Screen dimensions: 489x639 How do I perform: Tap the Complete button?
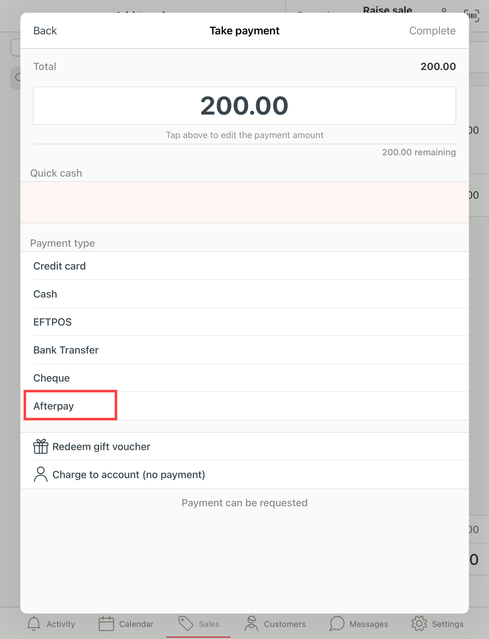click(x=432, y=31)
